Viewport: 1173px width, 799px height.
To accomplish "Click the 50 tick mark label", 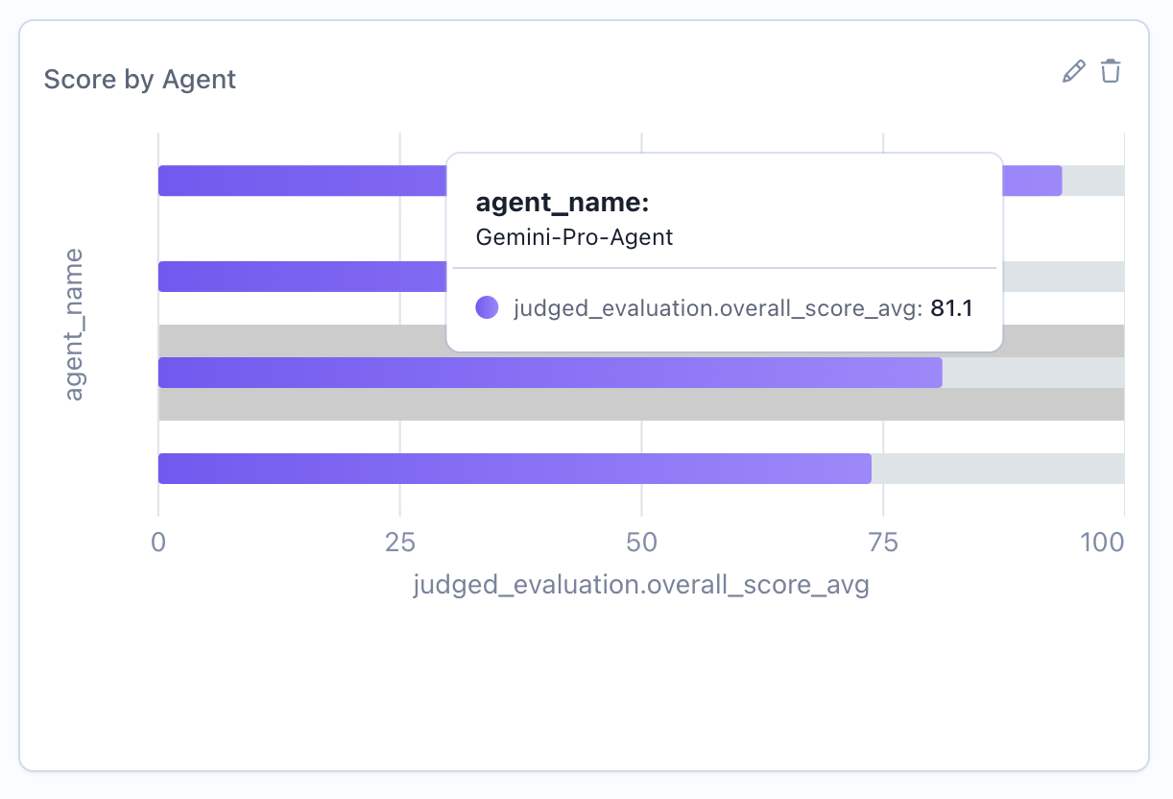I will click(x=640, y=542).
